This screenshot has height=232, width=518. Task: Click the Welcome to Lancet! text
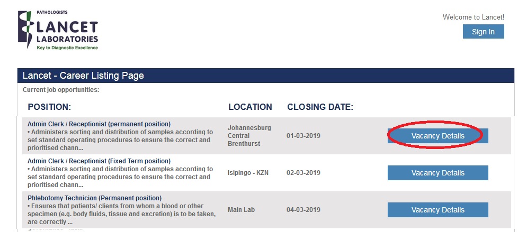[x=473, y=17]
